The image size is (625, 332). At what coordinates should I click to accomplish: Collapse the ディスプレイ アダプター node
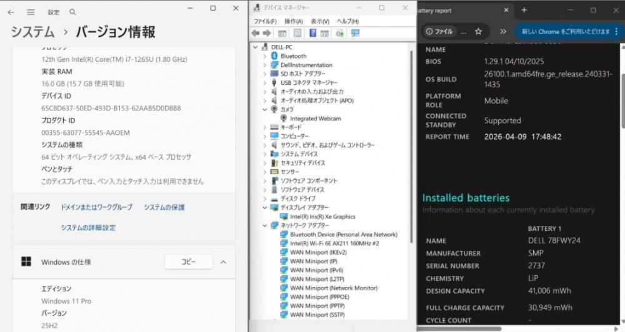click(x=265, y=207)
